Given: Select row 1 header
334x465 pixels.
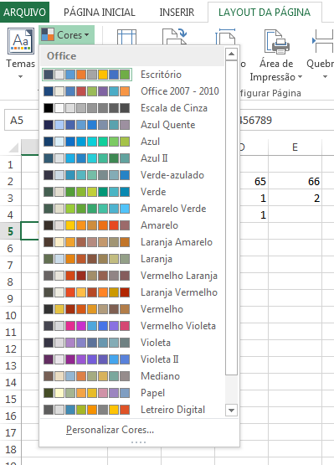Looking at the screenshot, I should click(10, 164).
